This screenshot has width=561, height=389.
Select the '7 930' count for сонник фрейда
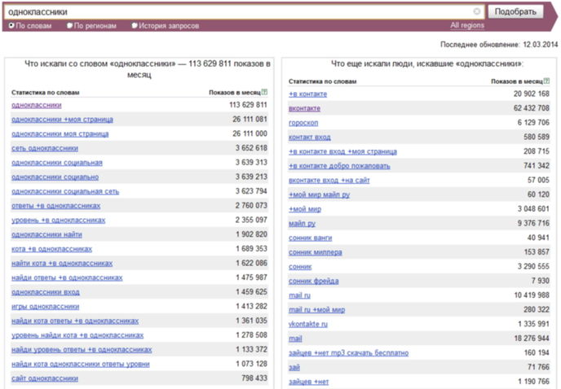pyautogui.click(x=540, y=281)
